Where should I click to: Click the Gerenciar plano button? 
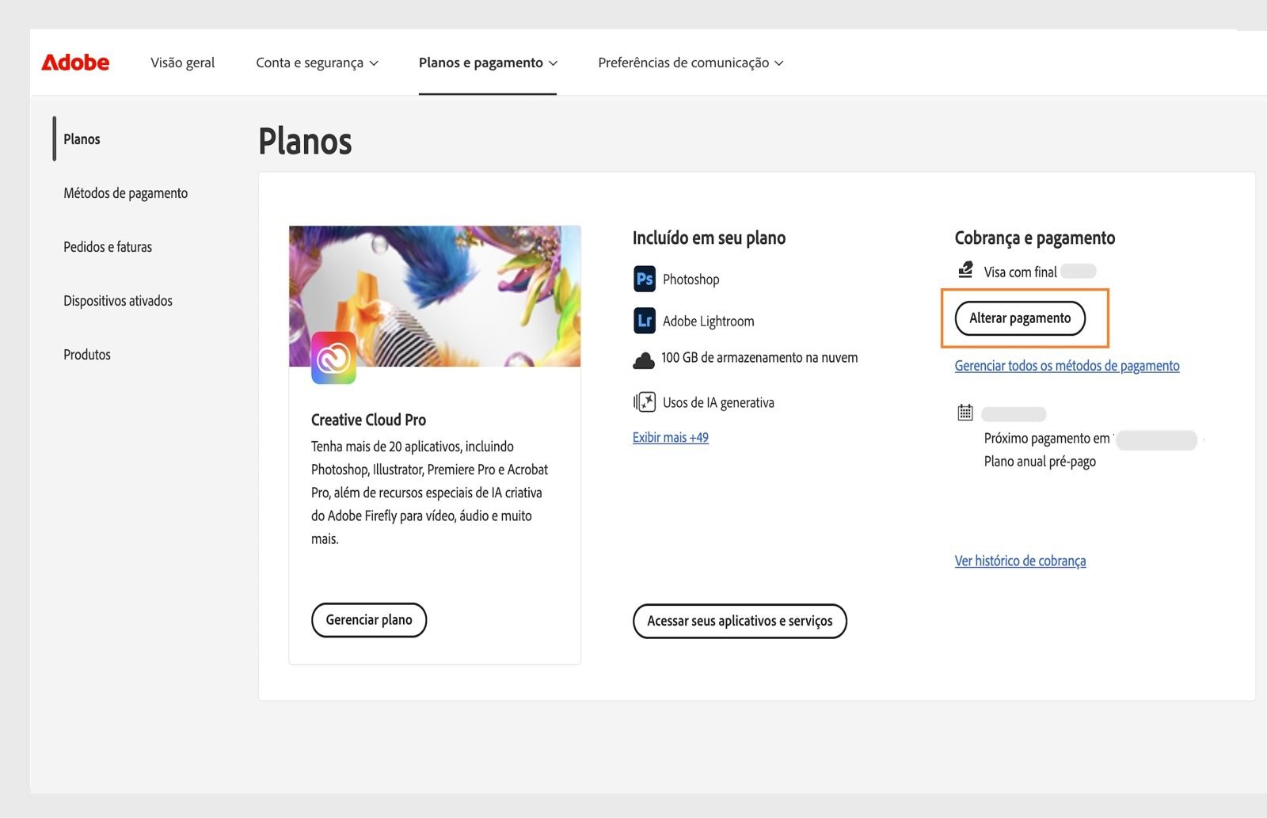tap(369, 620)
